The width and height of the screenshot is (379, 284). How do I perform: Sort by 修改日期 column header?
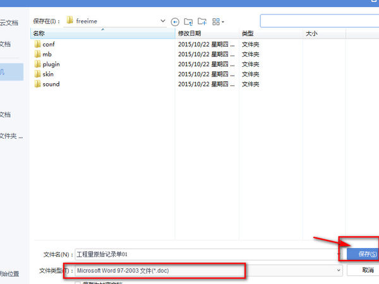[207, 33]
